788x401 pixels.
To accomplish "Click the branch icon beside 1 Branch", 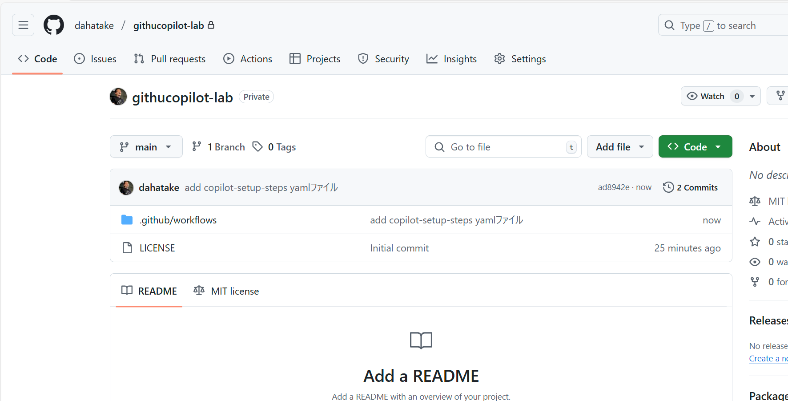I will tap(197, 146).
